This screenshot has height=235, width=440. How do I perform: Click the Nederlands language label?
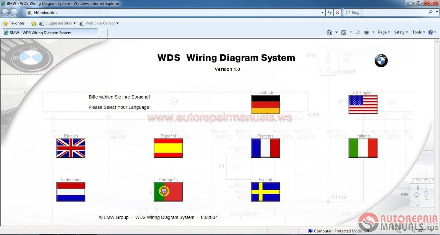tap(71, 180)
